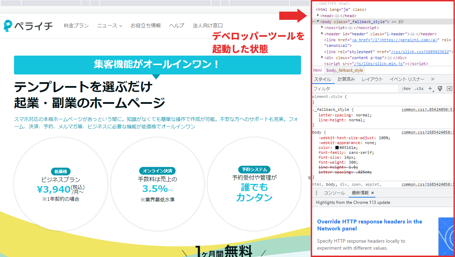The image size is (455, 257).
Task: Click 'Highlights from the Chrome 113 update' text
Action: 353,202
